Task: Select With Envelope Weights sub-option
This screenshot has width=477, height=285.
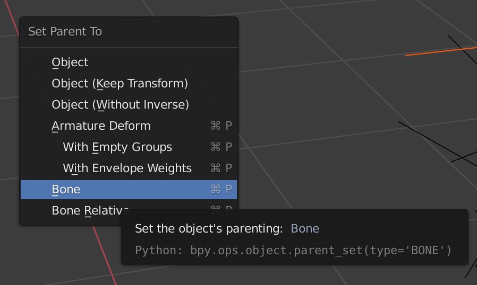Action: click(x=127, y=168)
